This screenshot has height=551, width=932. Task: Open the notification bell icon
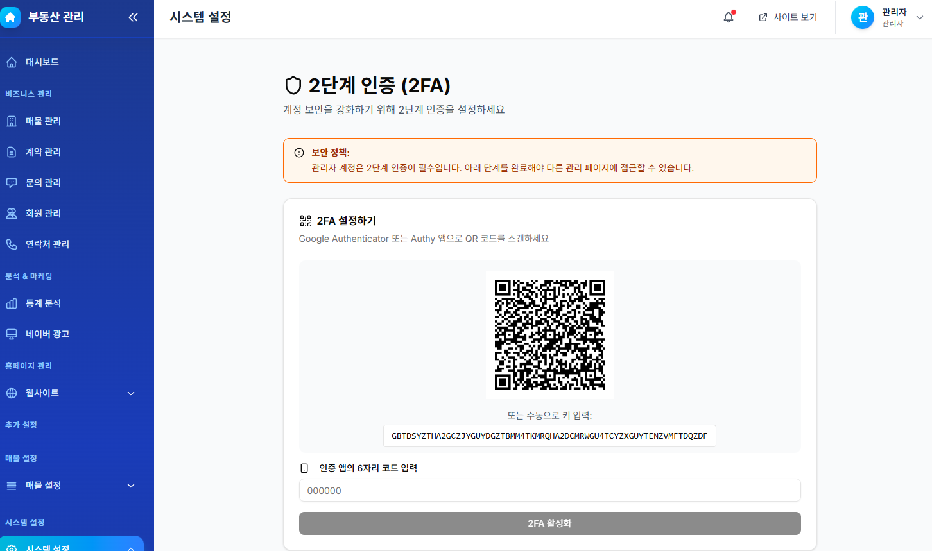coord(728,17)
